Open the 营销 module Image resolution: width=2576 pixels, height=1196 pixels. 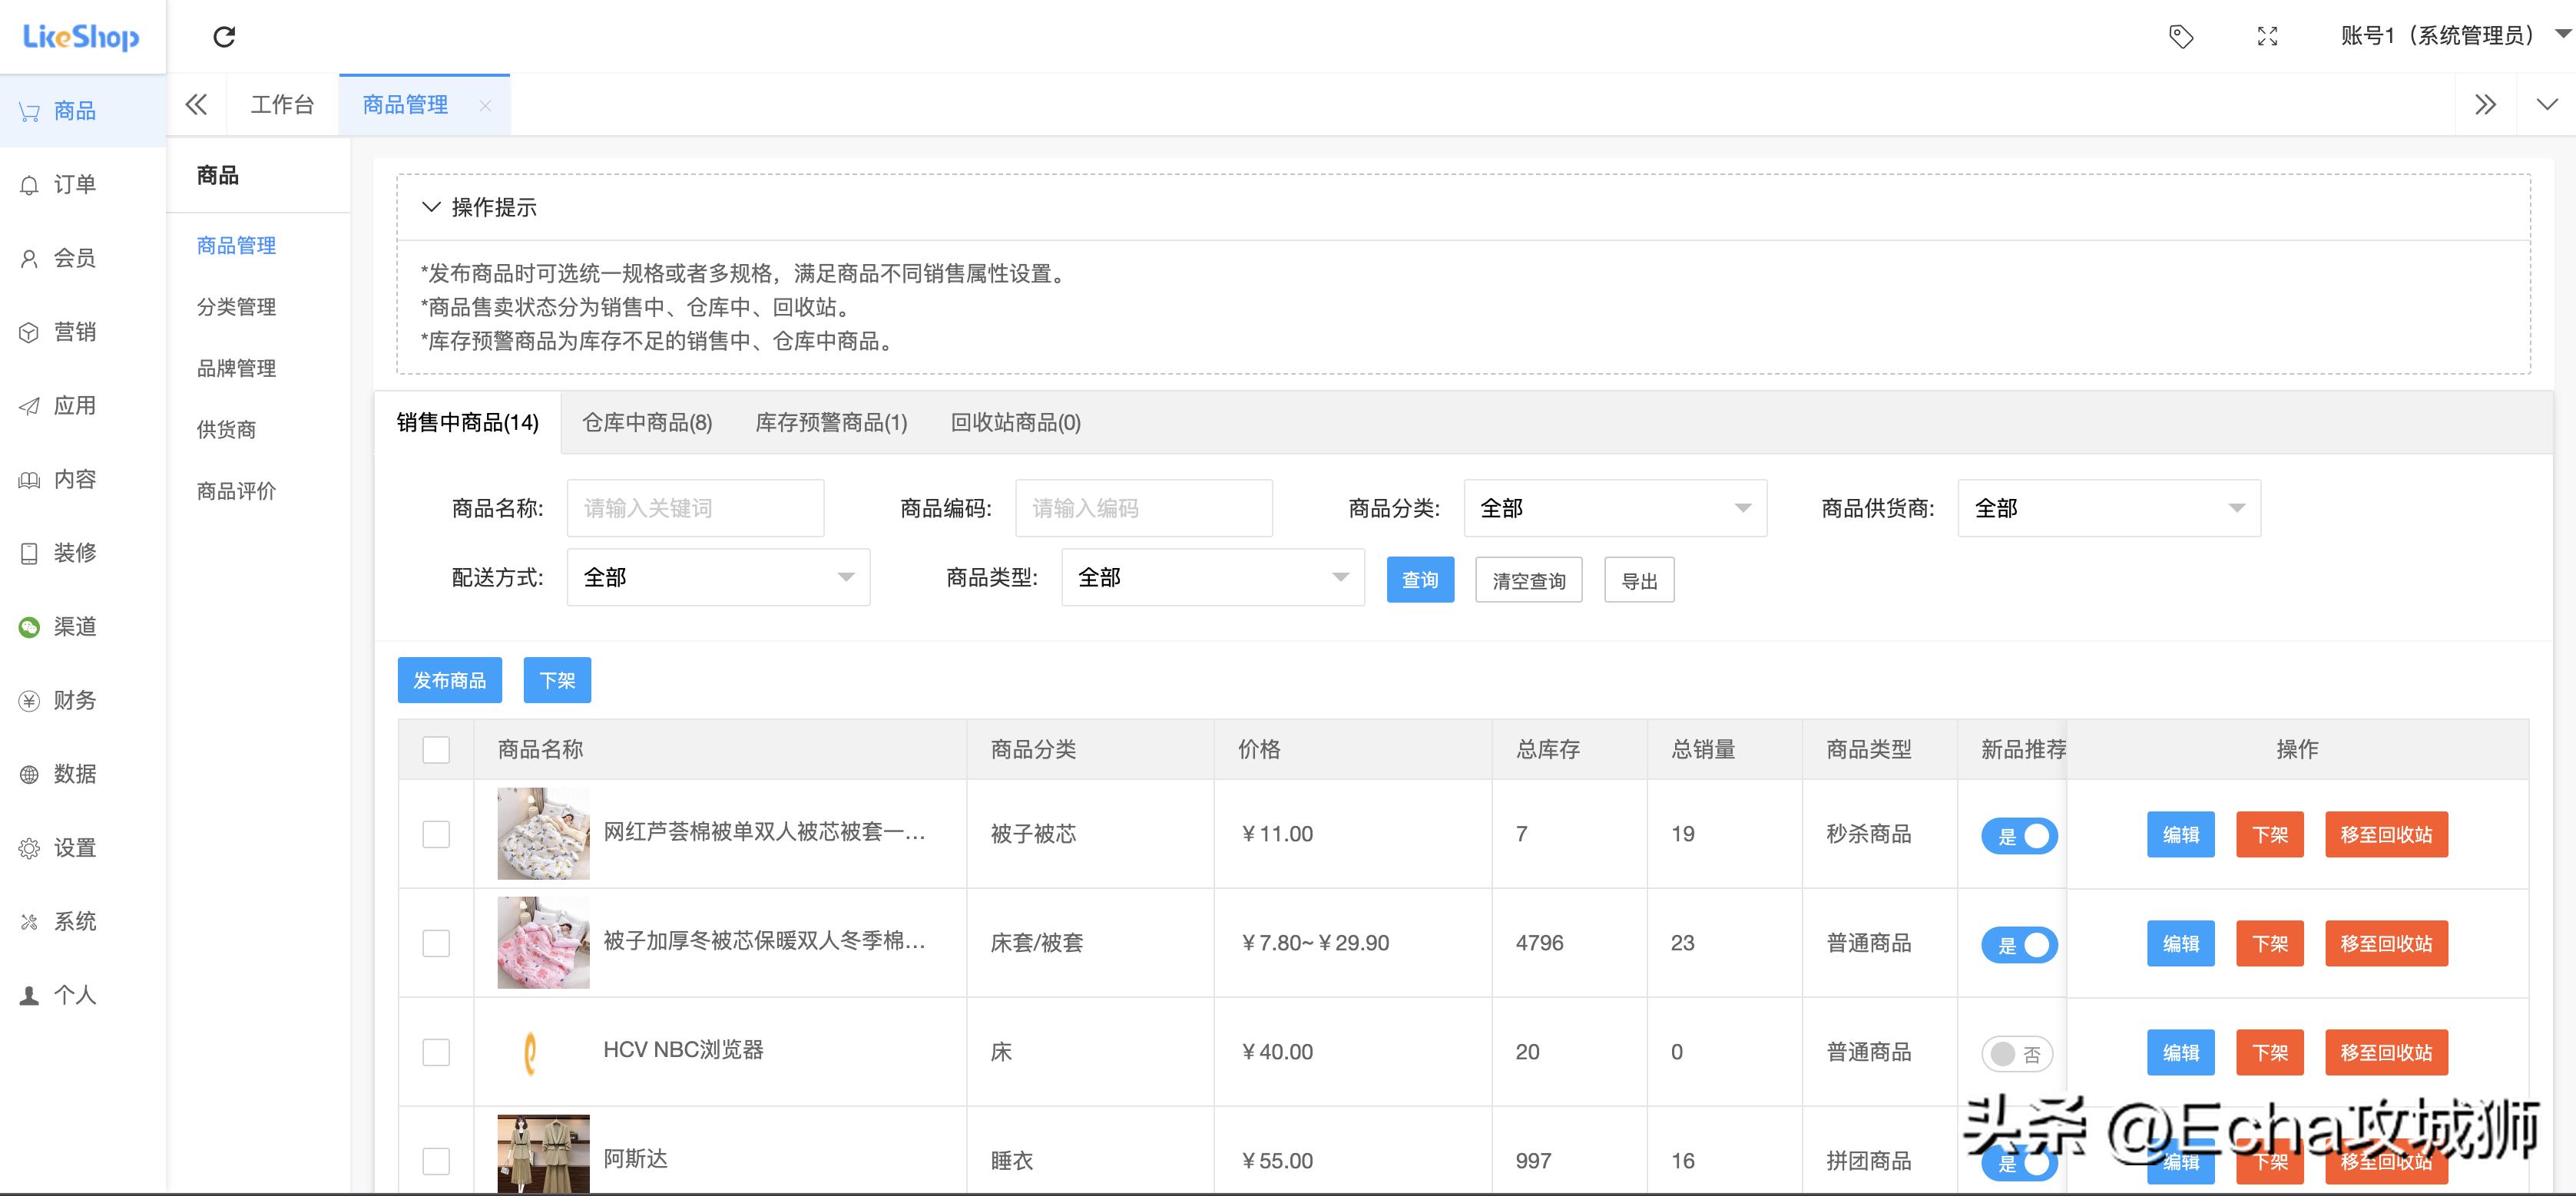point(73,331)
